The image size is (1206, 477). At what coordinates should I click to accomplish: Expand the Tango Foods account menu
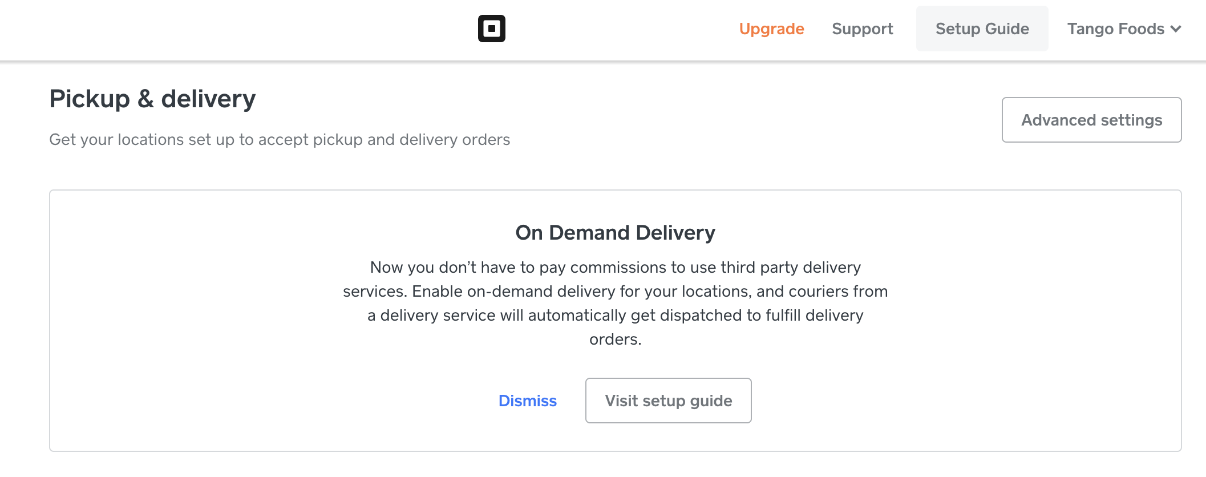pos(1116,29)
